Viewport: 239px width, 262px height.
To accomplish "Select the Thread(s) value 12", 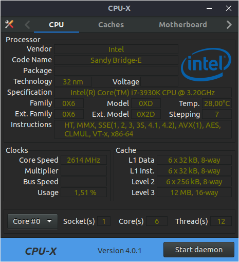I will (221, 221).
